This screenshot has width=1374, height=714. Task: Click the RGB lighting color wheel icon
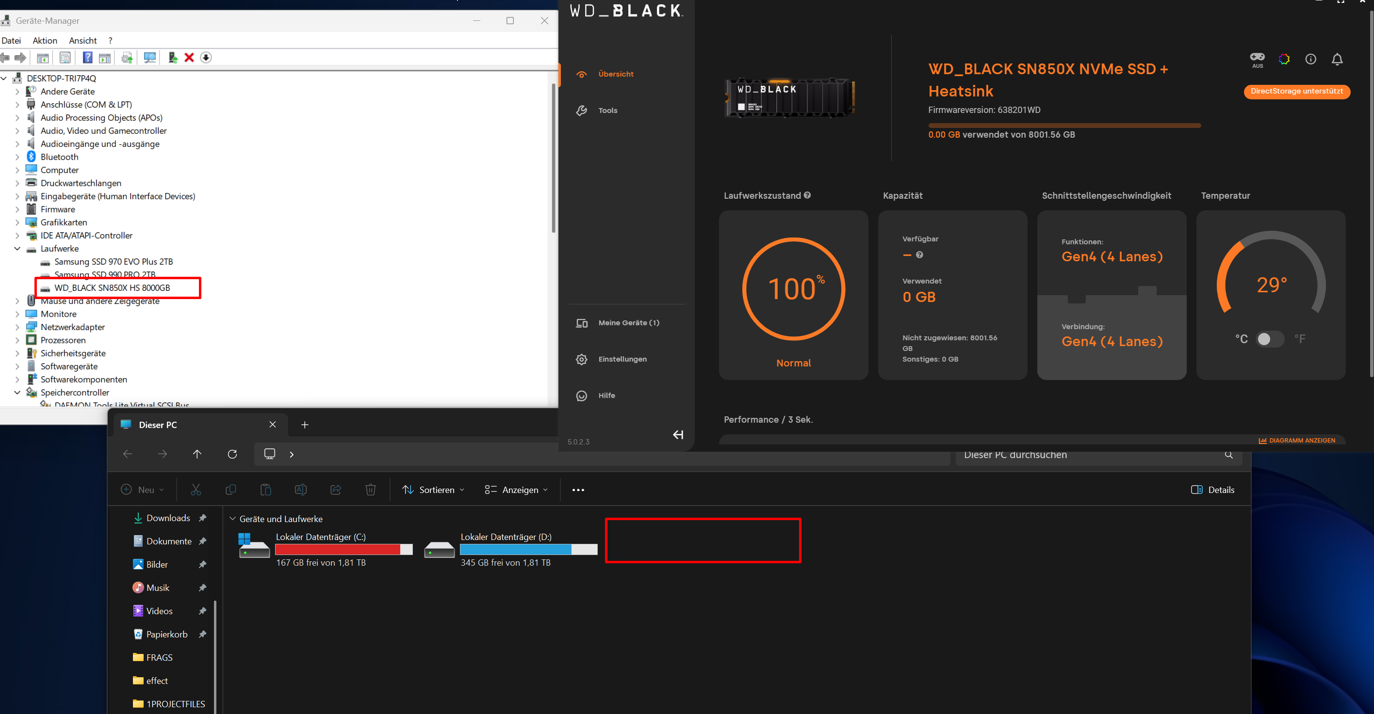click(x=1284, y=59)
